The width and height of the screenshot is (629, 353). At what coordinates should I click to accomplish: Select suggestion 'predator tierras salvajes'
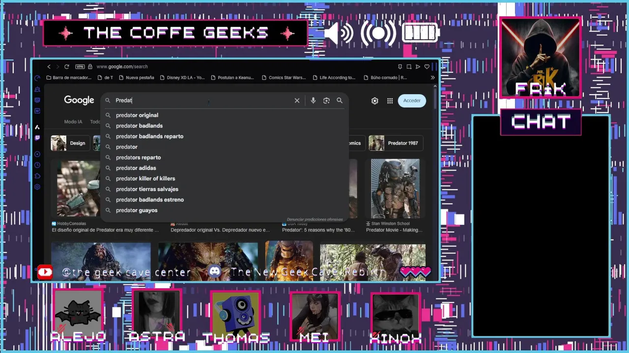(x=225, y=189)
